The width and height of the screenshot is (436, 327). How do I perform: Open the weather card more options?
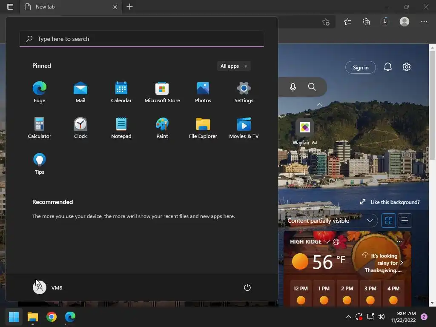399,241
